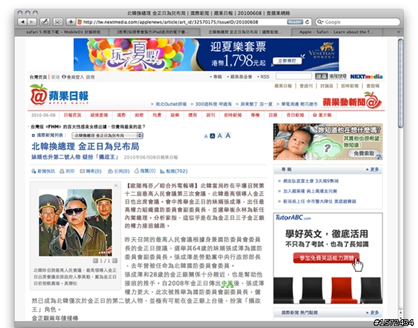Viewport: 418px width, 328px height.
Task: Click the 蘋果動新聞 logo
Action: tap(352, 100)
